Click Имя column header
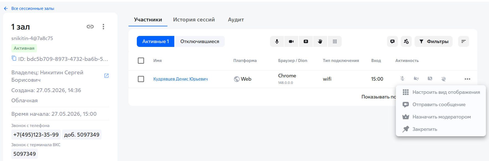 (x=157, y=61)
